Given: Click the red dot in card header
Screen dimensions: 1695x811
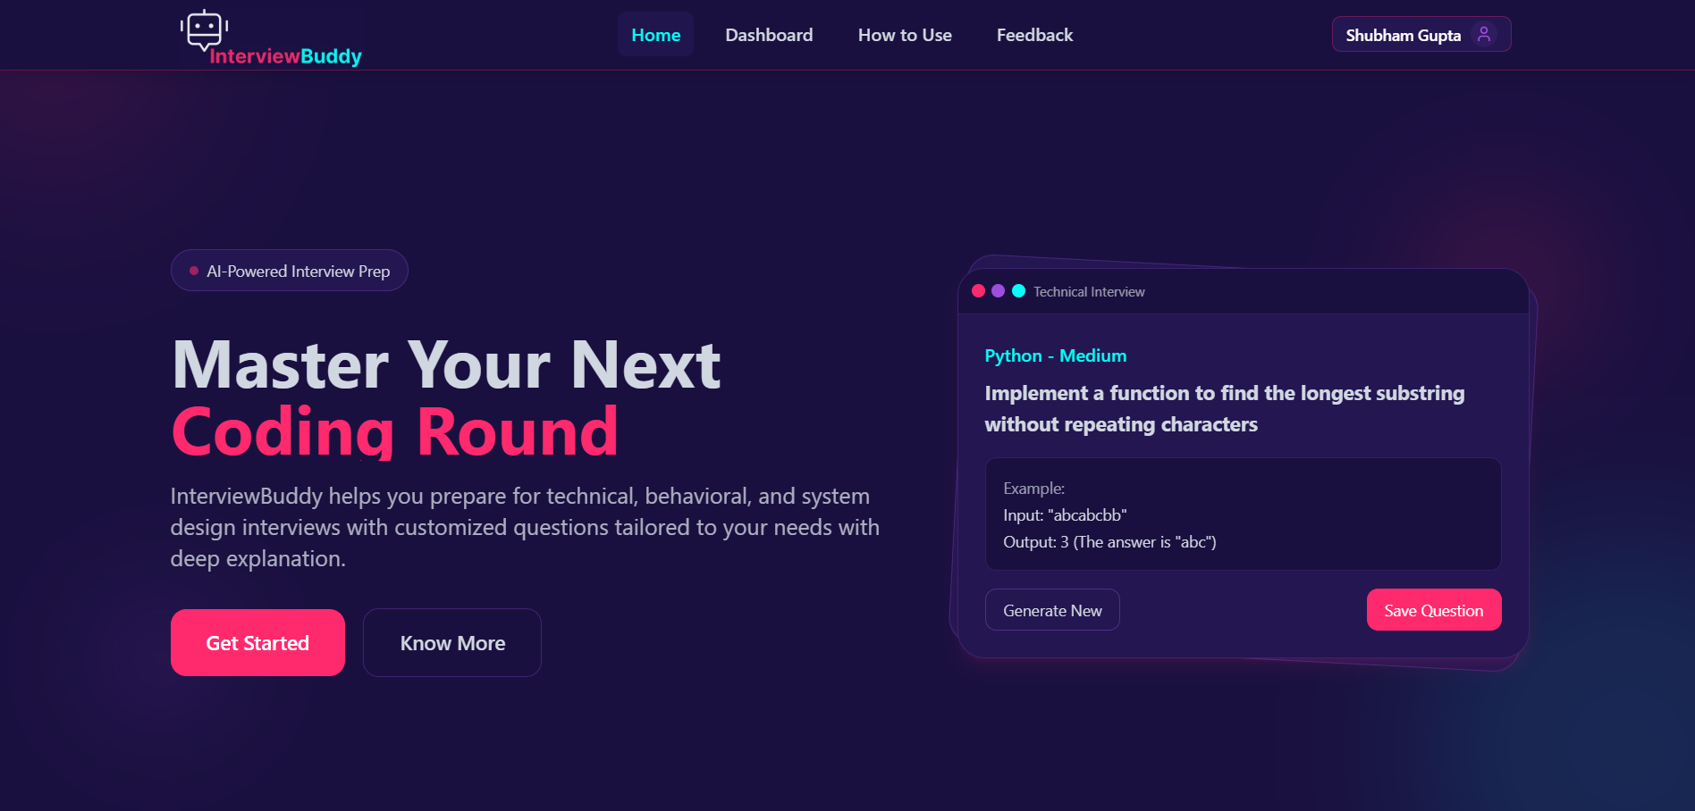Looking at the screenshot, I should click(x=978, y=291).
